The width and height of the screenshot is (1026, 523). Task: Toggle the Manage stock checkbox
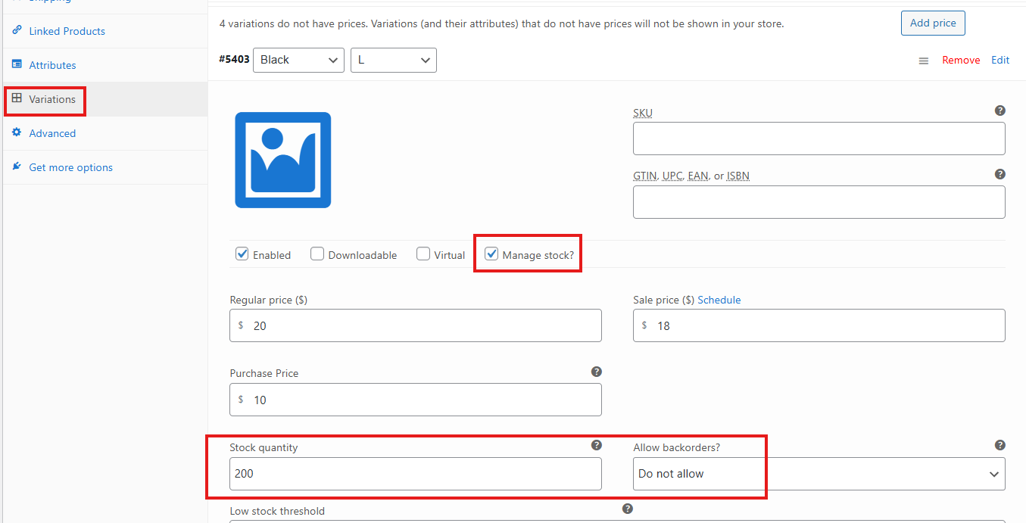tap(491, 254)
